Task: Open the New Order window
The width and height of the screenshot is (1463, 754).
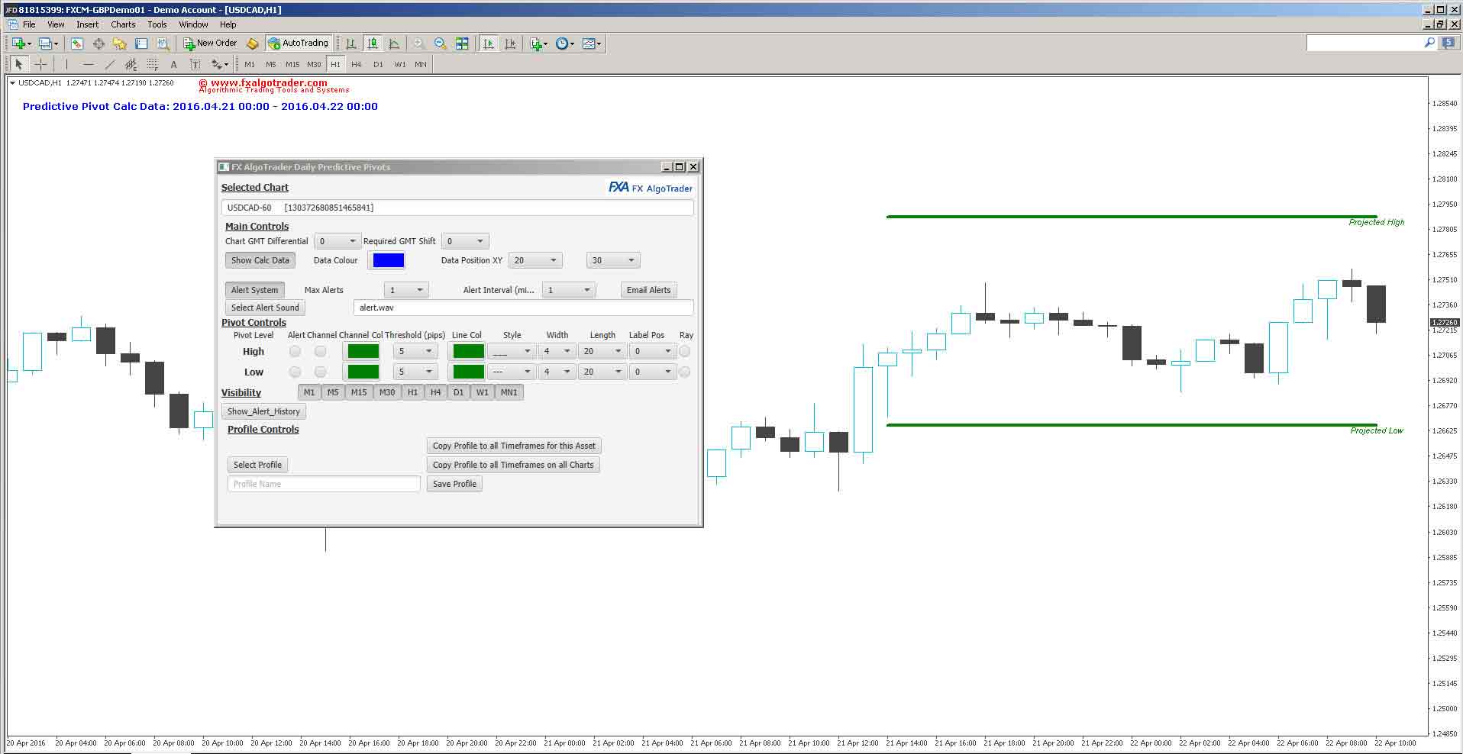Action: click(x=212, y=43)
